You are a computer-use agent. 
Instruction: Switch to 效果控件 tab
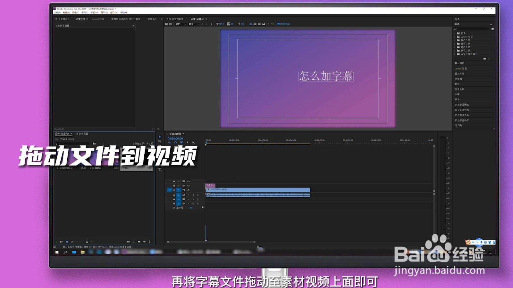coord(80,19)
